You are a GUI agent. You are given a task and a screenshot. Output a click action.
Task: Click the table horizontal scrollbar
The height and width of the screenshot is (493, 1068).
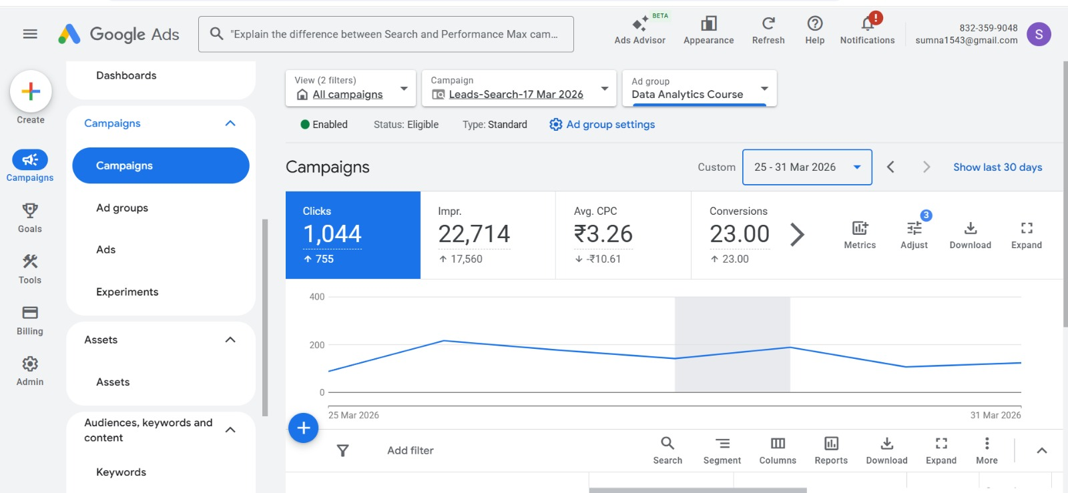698,490
